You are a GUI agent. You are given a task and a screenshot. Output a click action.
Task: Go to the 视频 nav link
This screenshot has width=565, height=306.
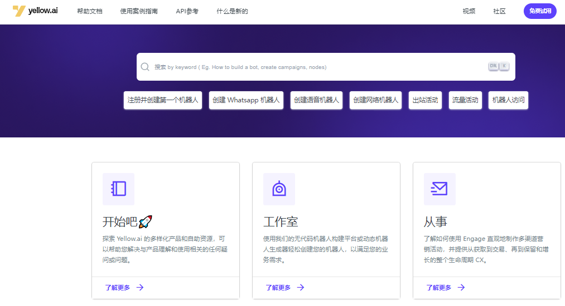tap(469, 11)
